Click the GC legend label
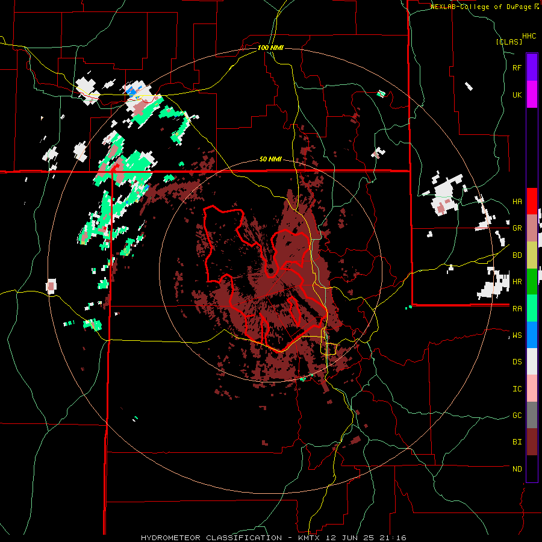This screenshot has width=542, height=542. pyautogui.click(x=517, y=416)
